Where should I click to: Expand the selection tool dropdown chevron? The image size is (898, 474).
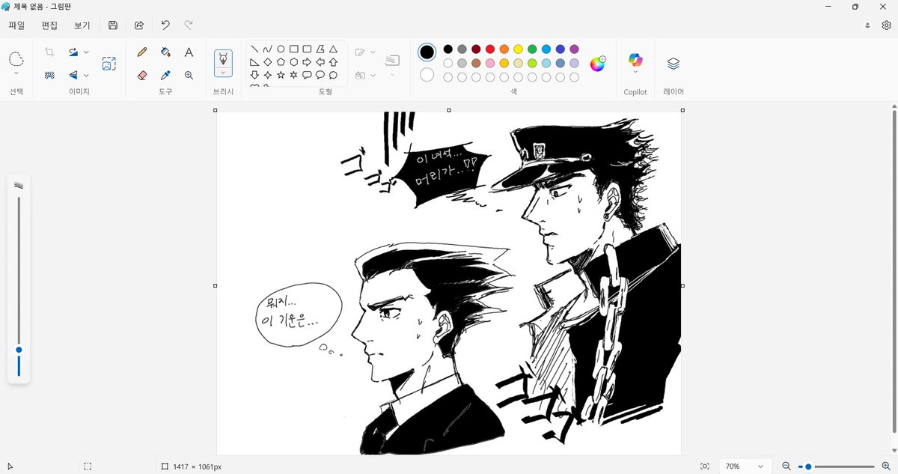coord(16,73)
